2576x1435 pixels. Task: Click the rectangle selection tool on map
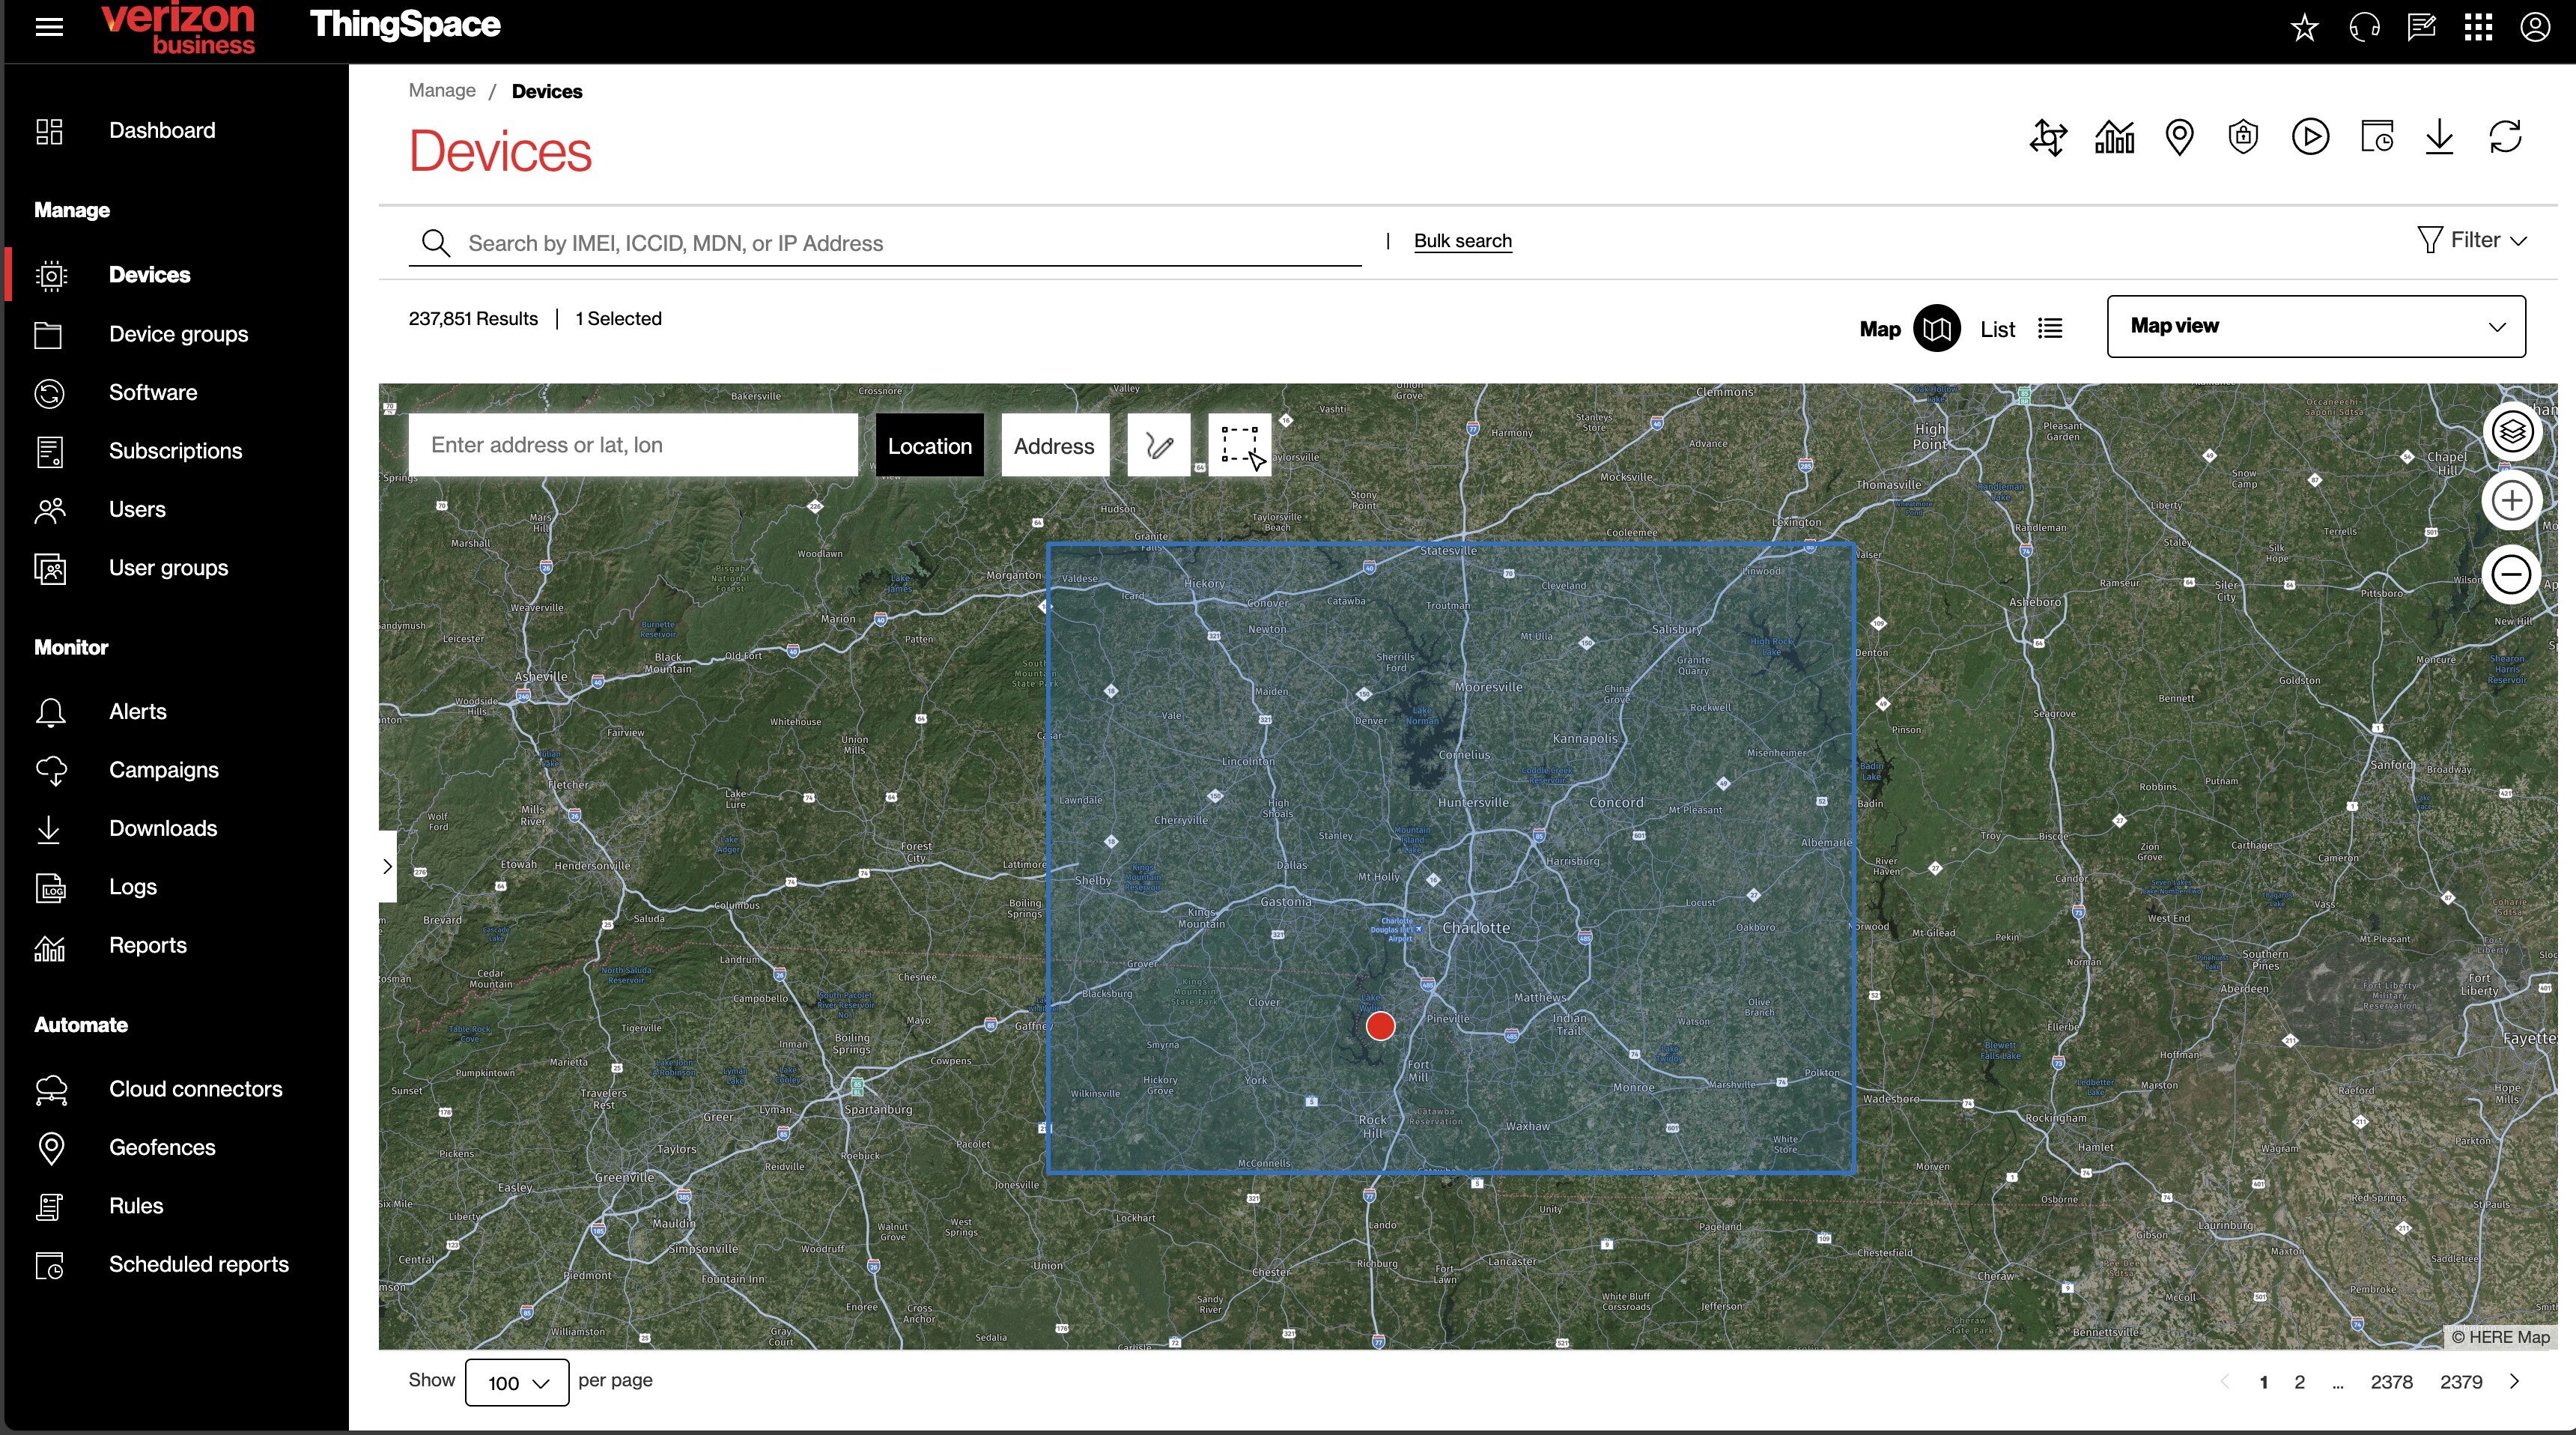click(x=1239, y=445)
